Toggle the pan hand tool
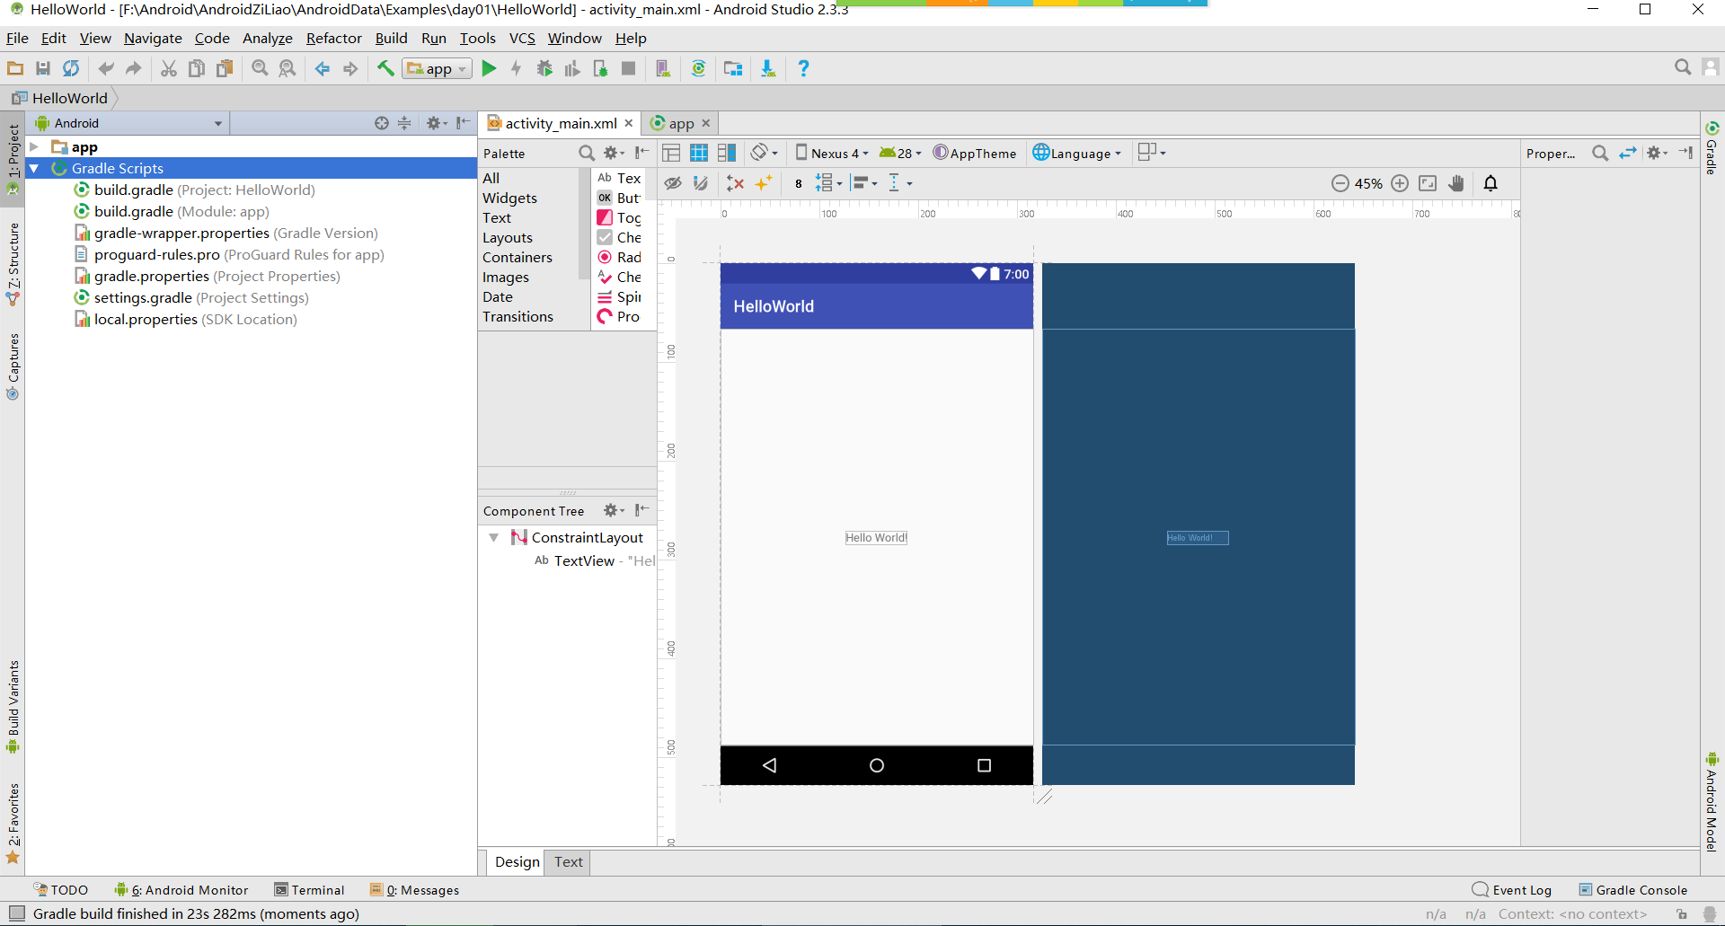1725x926 pixels. (1456, 183)
